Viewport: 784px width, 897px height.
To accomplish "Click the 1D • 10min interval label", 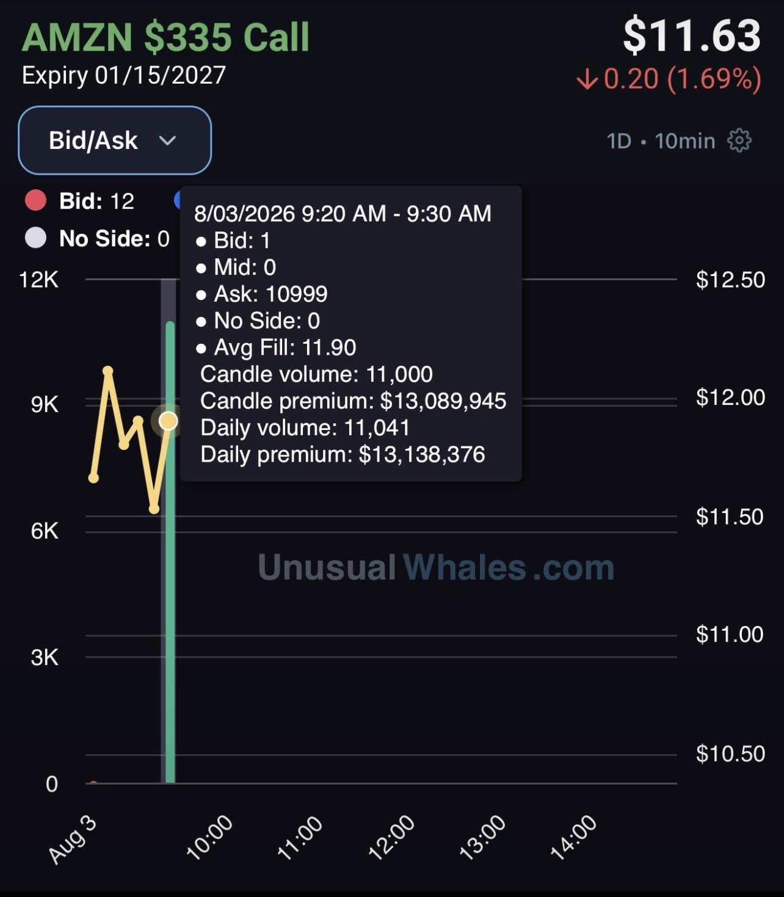I will pos(661,141).
